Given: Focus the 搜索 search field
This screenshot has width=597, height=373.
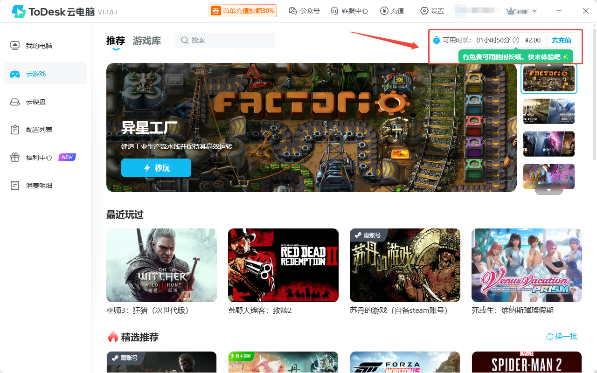Looking at the screenshot, I should pyautogui.click(x=225, y=40).
